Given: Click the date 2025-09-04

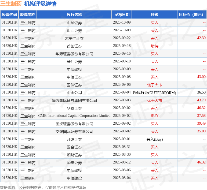Looking at the screenshot, I should tap(122, 92).
